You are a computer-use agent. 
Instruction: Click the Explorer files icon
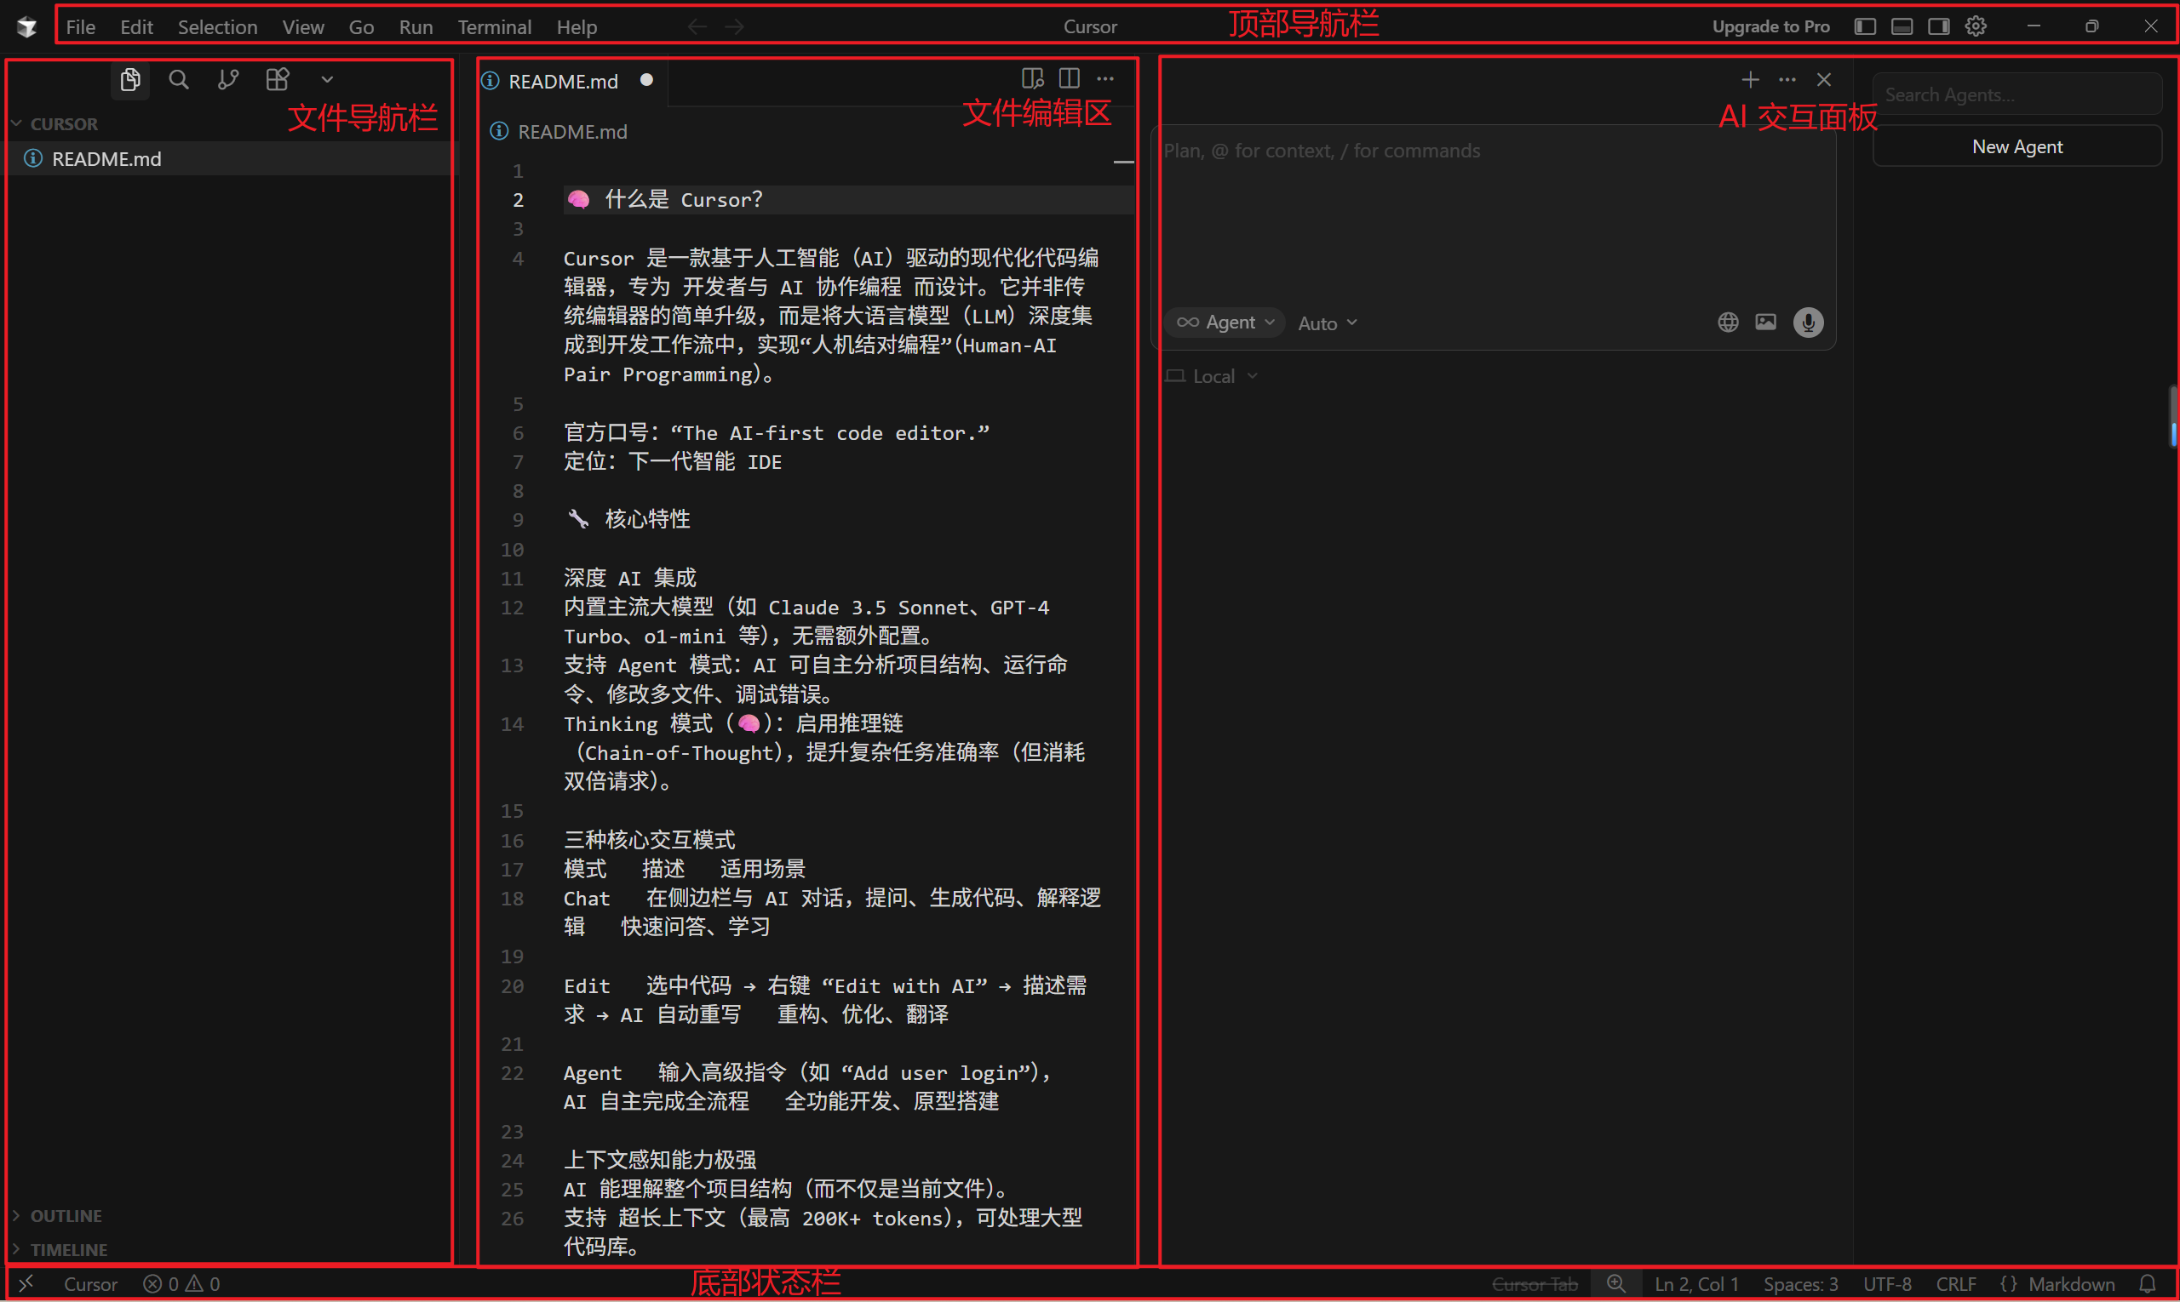point(130,80)
